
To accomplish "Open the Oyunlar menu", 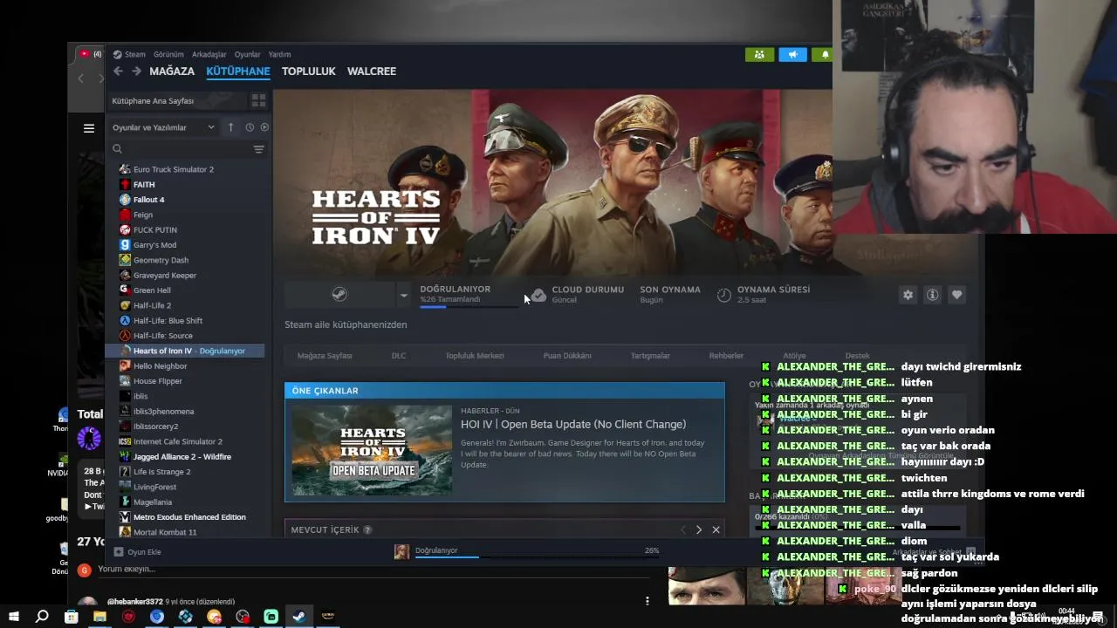I will 247,54.
